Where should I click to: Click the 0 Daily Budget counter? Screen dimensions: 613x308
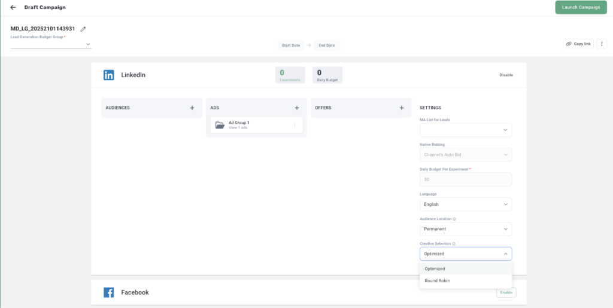pos(327,75)
